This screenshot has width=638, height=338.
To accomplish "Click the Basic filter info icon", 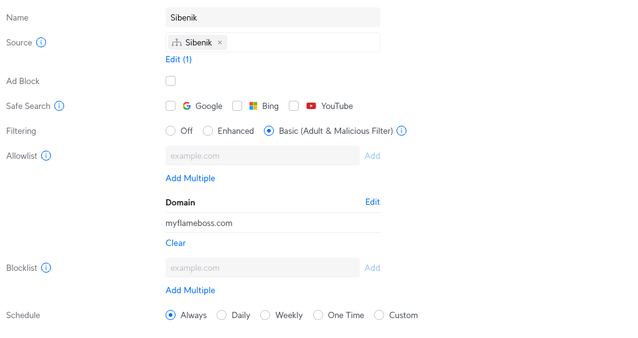I will 401,131.
